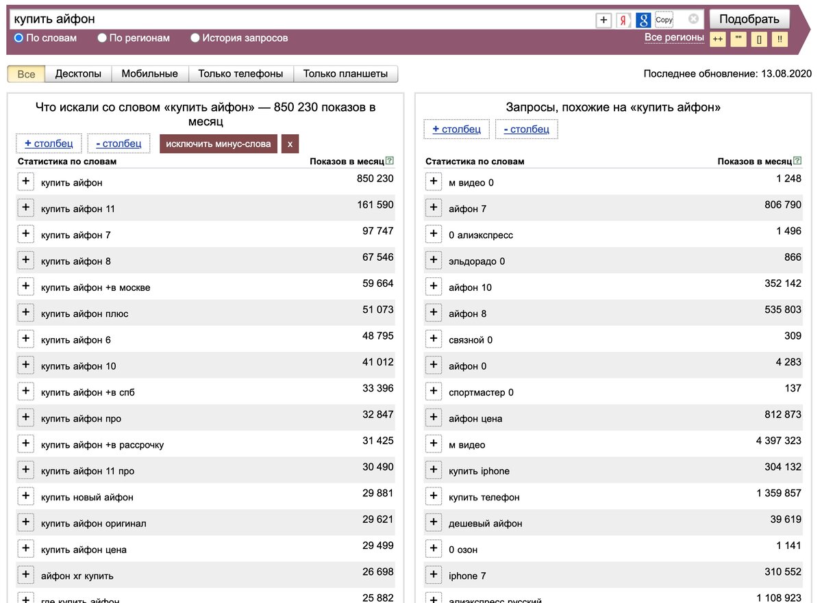Add 'айфон 7' with its plus icon
Image resolution: width=822 pixels, height=603 pixels.
[434, 207]
